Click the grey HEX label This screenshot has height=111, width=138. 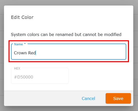17,68
